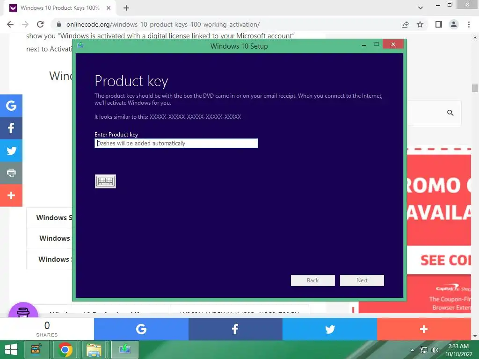Image resolution: width=479 pixels, height=359 pixels.
Task: Open more share options in left sidebar
Action: click(11, 195)
